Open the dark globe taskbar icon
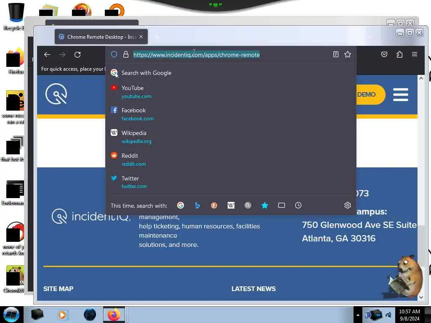 tap(90, 315)
